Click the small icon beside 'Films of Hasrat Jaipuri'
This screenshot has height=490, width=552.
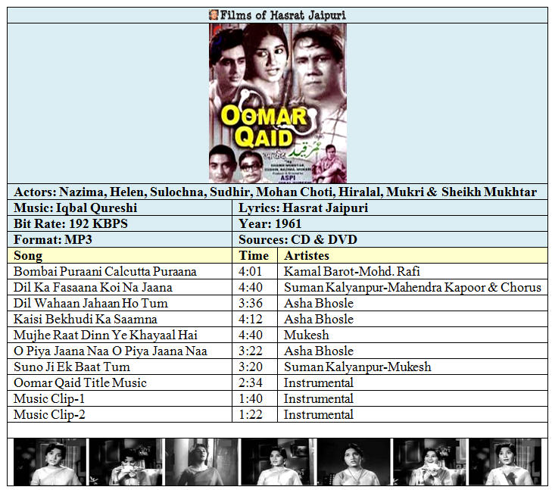point(214,15)
